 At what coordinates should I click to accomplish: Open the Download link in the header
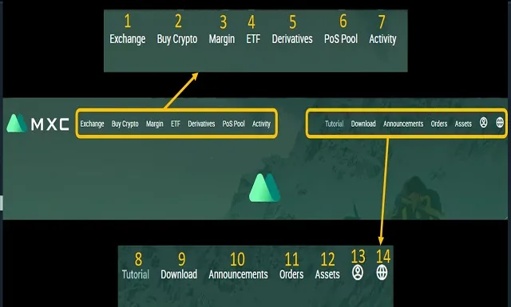(x=363, y=124)
